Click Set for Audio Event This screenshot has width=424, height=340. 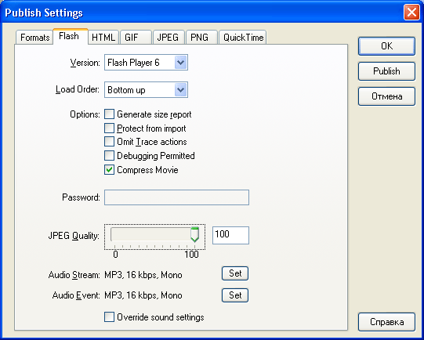pos(235,295)
